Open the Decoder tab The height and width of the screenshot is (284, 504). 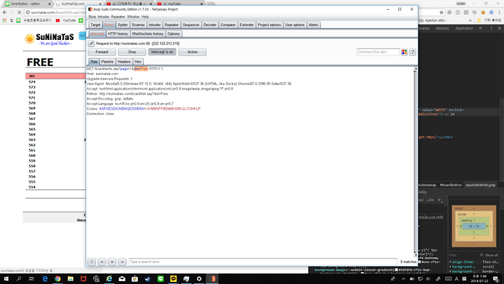point(210,25)
